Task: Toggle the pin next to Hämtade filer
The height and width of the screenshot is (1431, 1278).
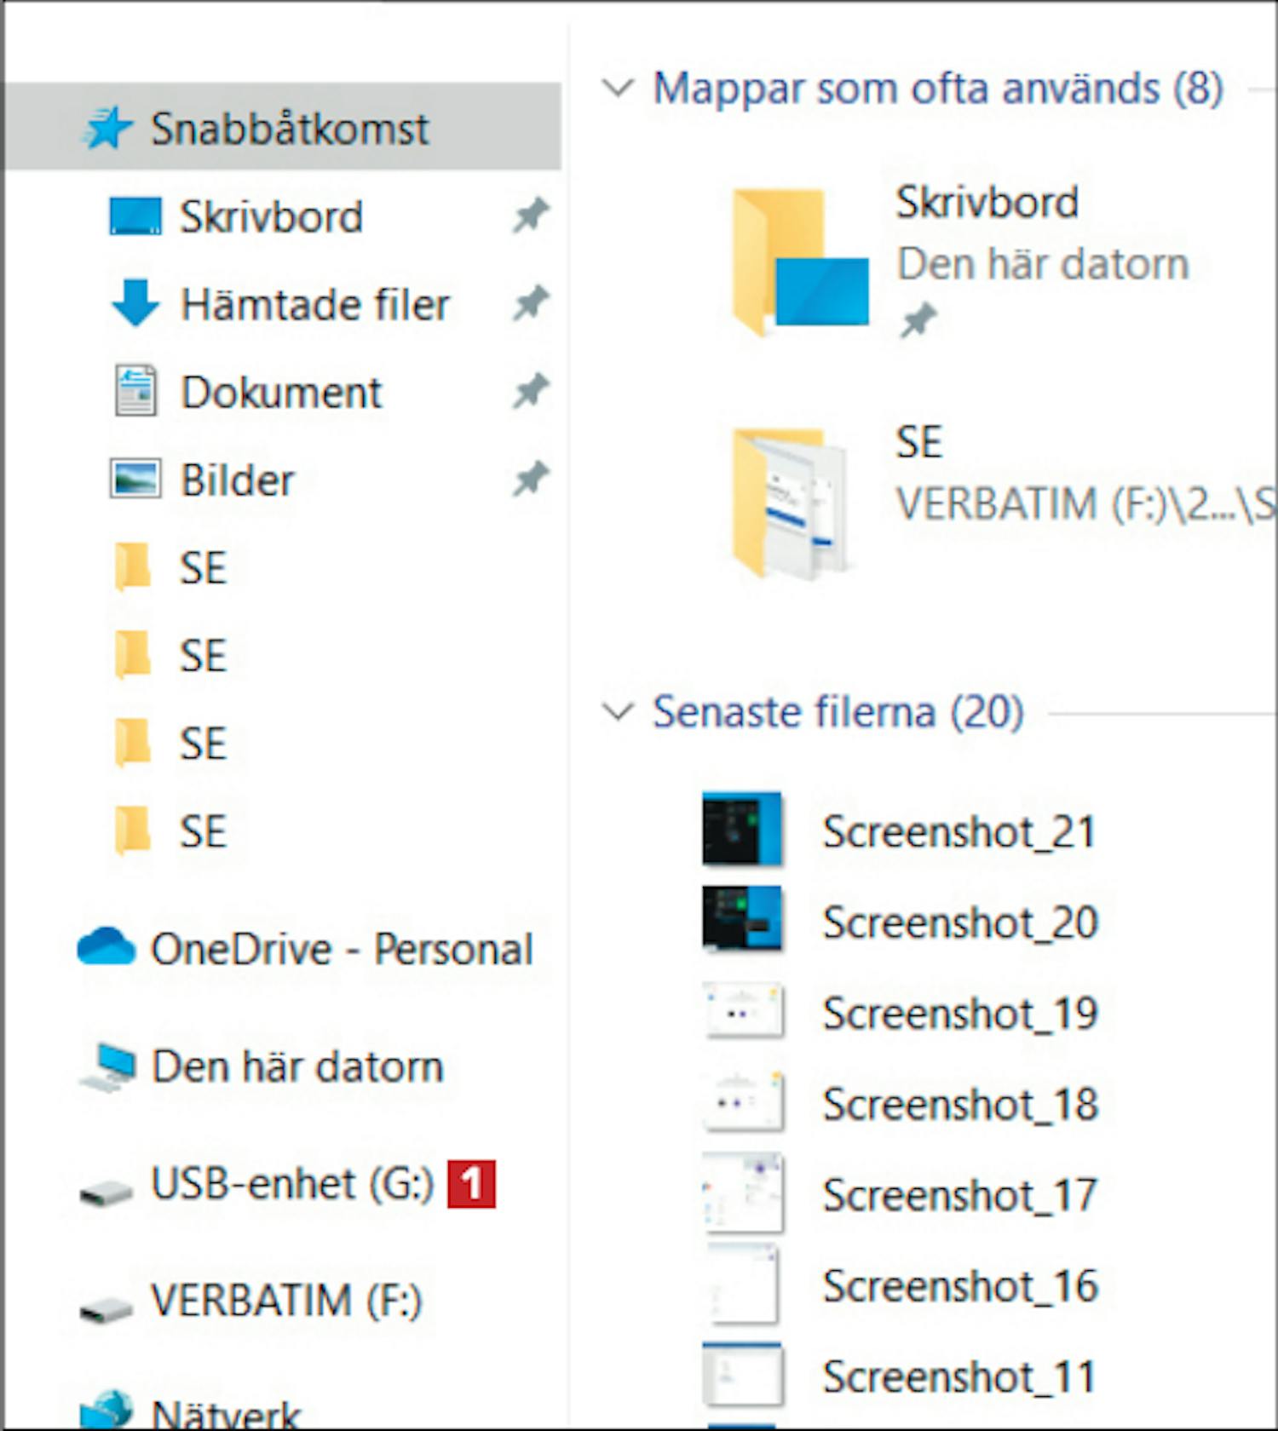Action: point(530,303)
